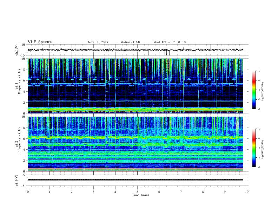Click time axis tick label "6"
This screenshot has height=215, width=278.
tap(159, 192)
